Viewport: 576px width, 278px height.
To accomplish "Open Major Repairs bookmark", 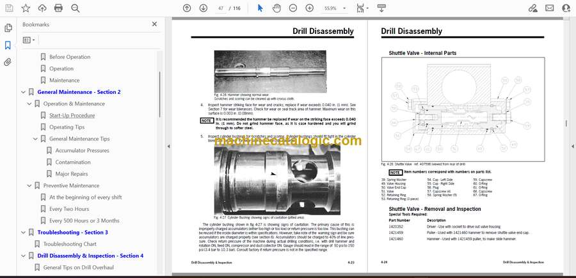I will click(x=72, y=174).
